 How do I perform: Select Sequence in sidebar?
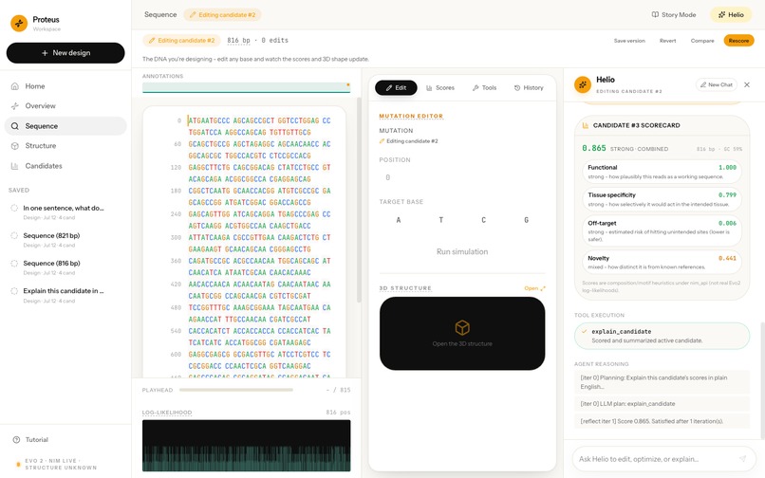(x=65, y=126)
